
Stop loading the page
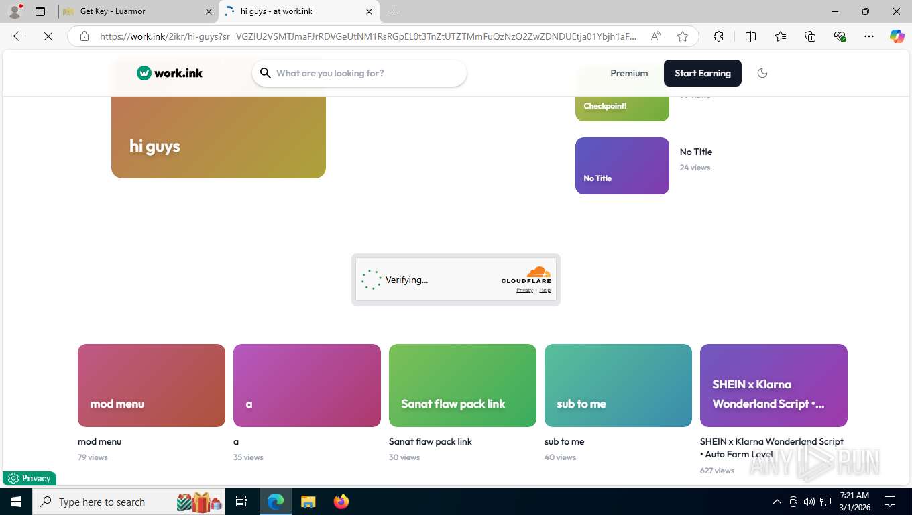pyautogui.click(x=48, y=36)
